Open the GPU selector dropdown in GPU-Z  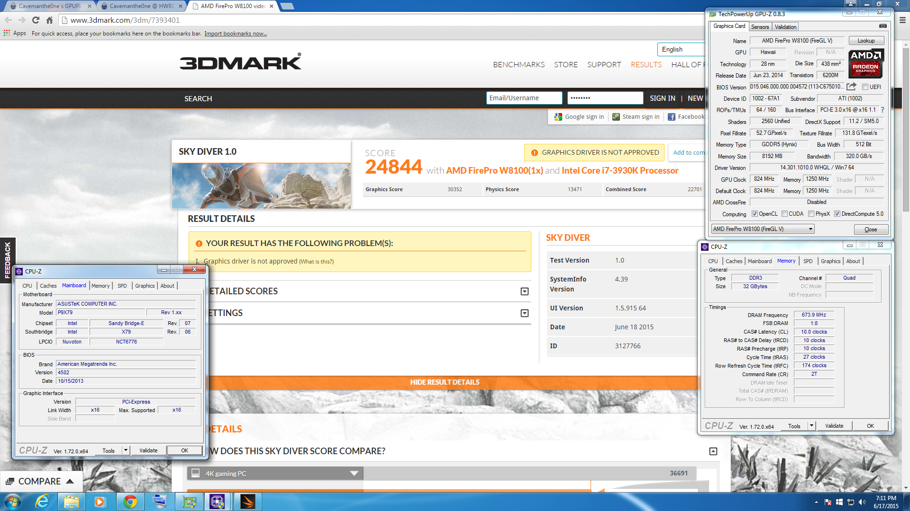(x=763, y=229)
